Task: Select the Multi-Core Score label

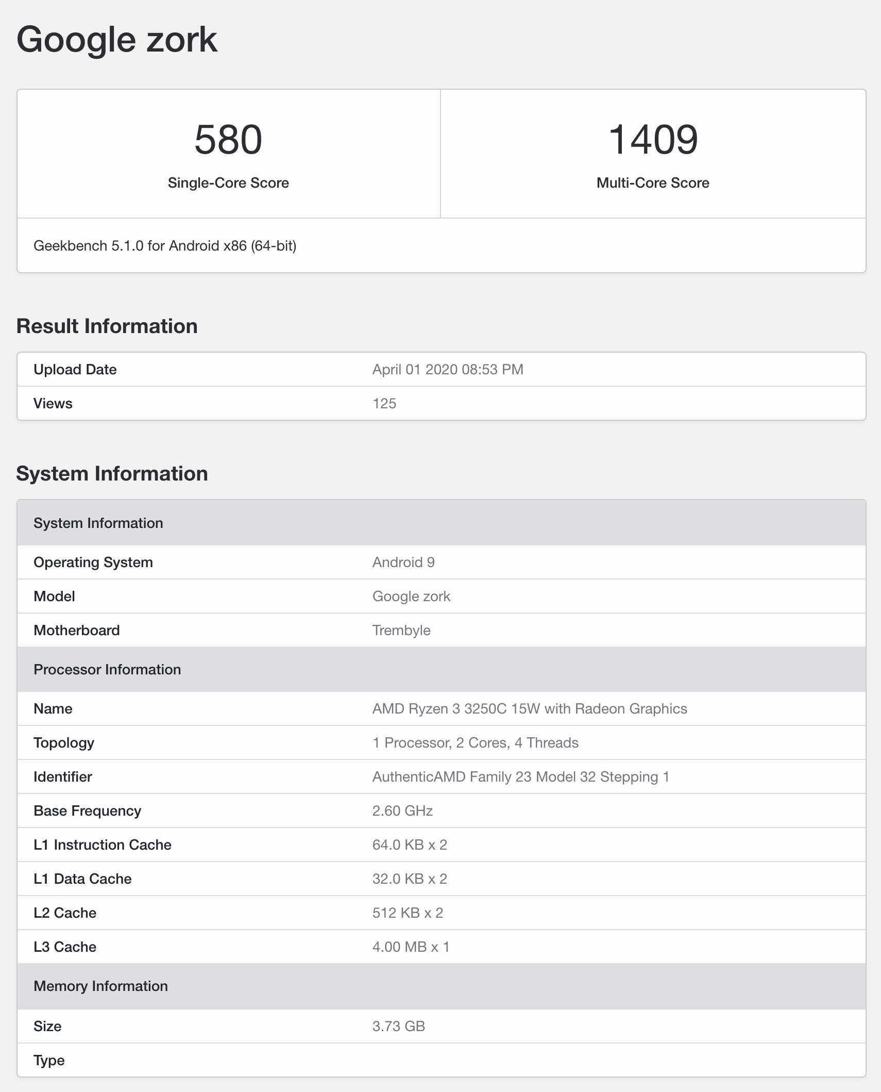Action: (x=653, y=183)
